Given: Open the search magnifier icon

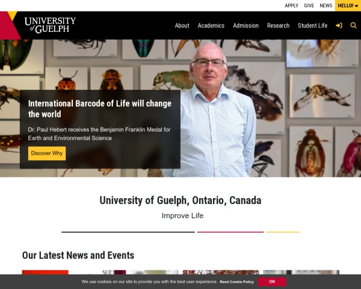Looking at the screenshot, I should tap(353, 25).
